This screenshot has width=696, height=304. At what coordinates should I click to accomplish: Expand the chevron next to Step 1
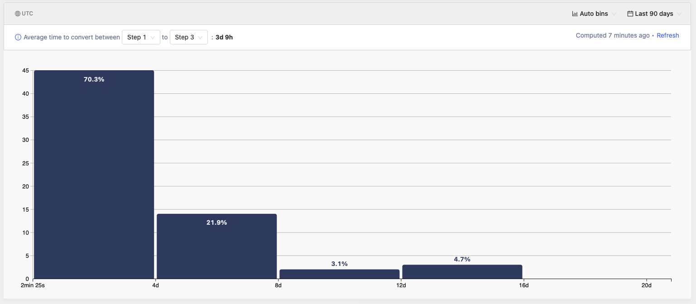(153, 38)
